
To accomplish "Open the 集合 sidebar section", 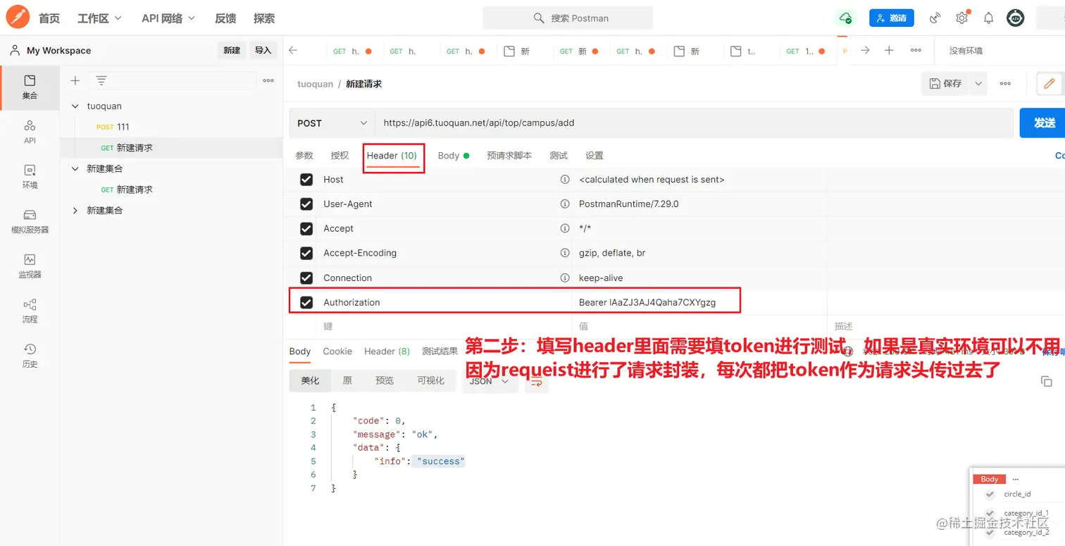I will [x=30, y=87].
